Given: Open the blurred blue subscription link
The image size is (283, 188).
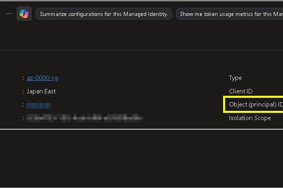Looking at the screenshot, I should point(39,105).
